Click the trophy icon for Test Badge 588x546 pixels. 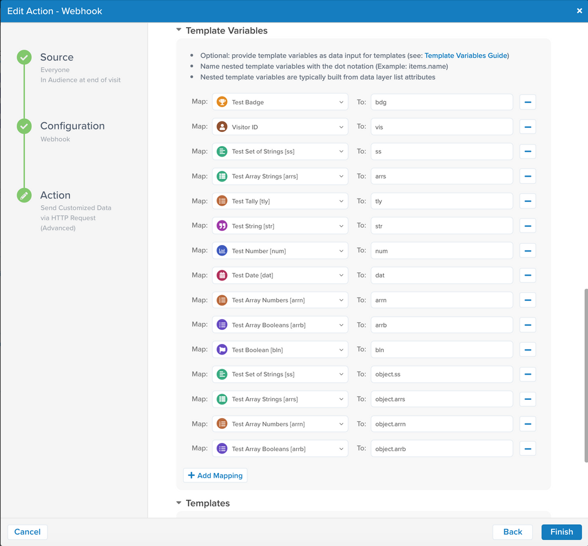pos(222,102)
